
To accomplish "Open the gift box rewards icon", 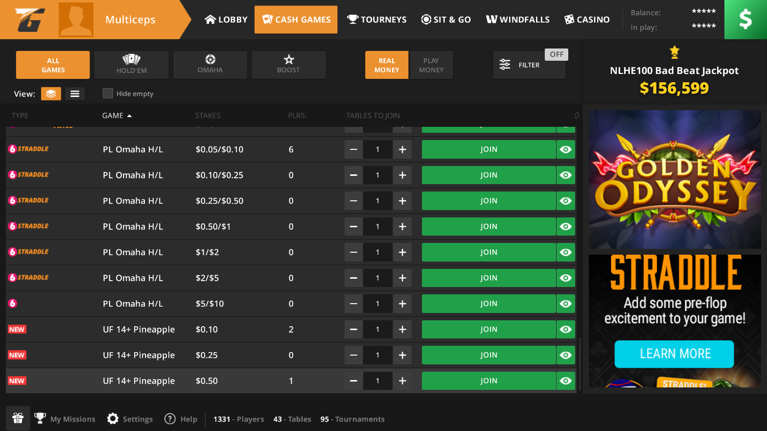I will click(18, 418).
